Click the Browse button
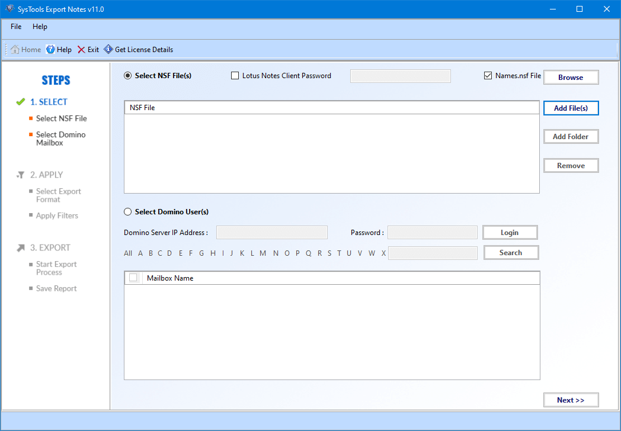 pos(571,78)
